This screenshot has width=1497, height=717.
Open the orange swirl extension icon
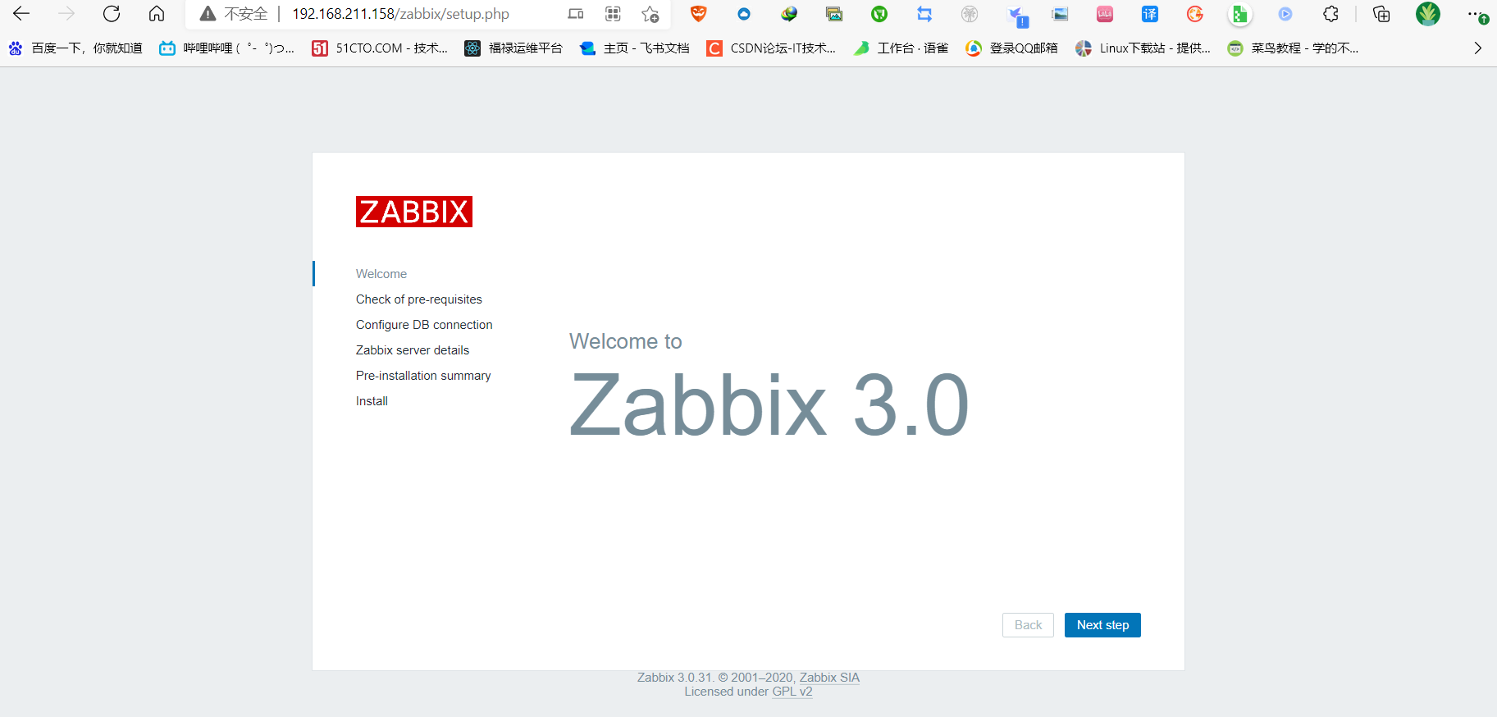tap(1195, 14)
